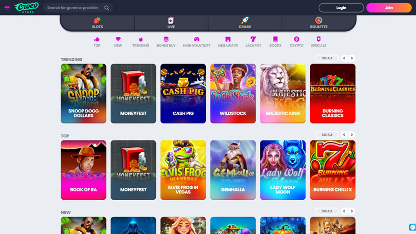Click the Croco Slots logo
Screen dimensions: 416x234
(x=27, y=8)
